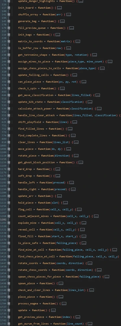
Task: Expand assign_mines_to_piece gutter fold
Action: [x=9, y=62]
